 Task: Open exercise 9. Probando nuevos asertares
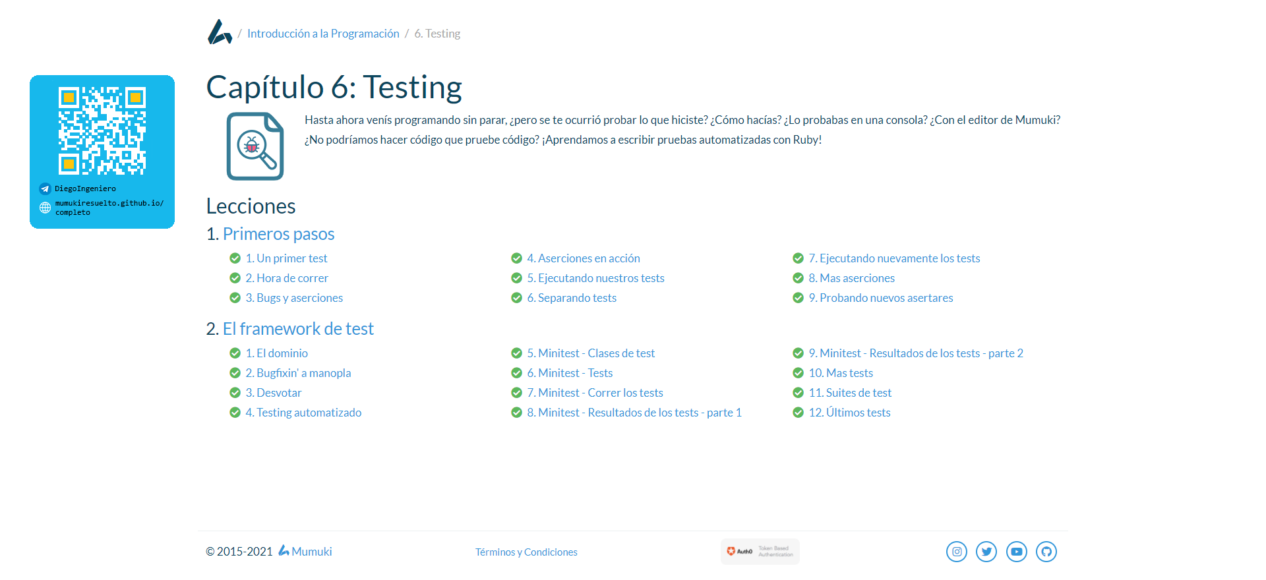tap(881, 298)
